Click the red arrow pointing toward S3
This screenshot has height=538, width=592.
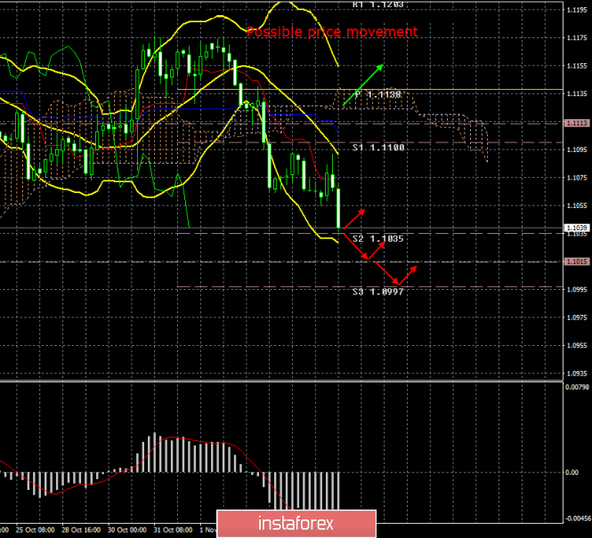pyautogui.click(x=386, y=273)
